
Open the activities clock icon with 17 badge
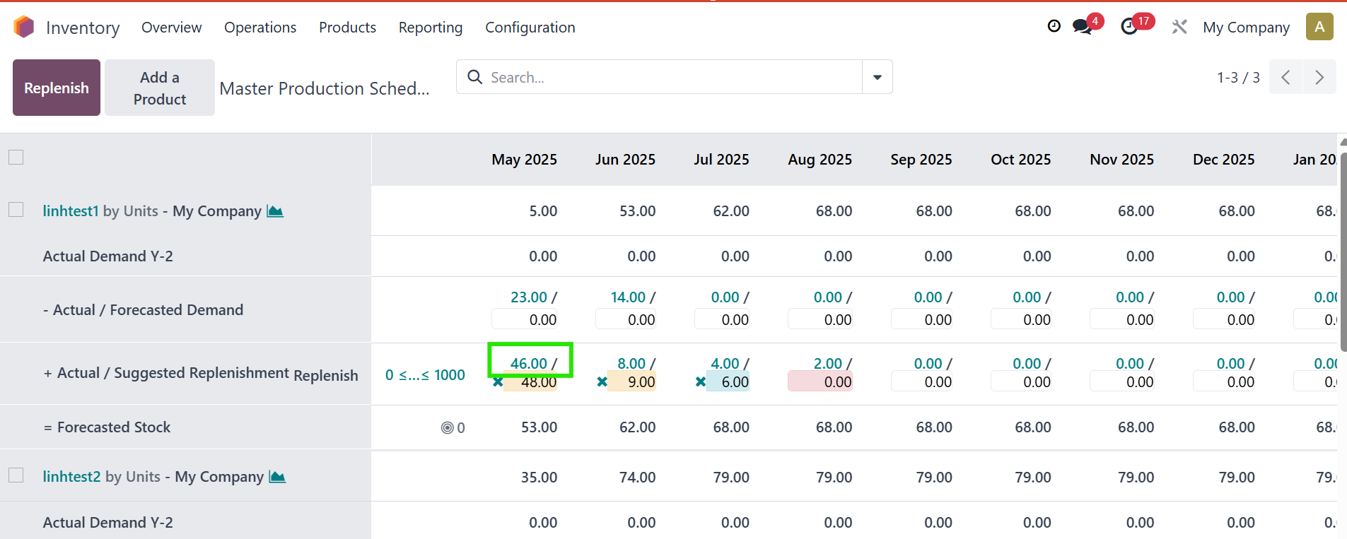tap(1129, 28)
